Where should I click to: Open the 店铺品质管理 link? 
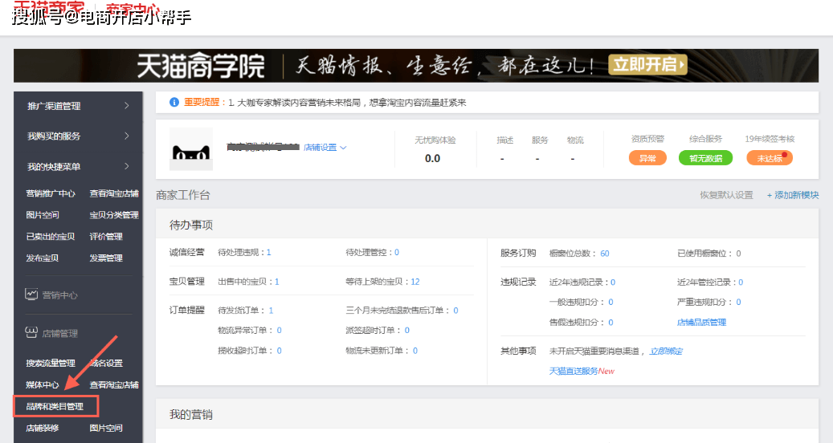[702, 322]
